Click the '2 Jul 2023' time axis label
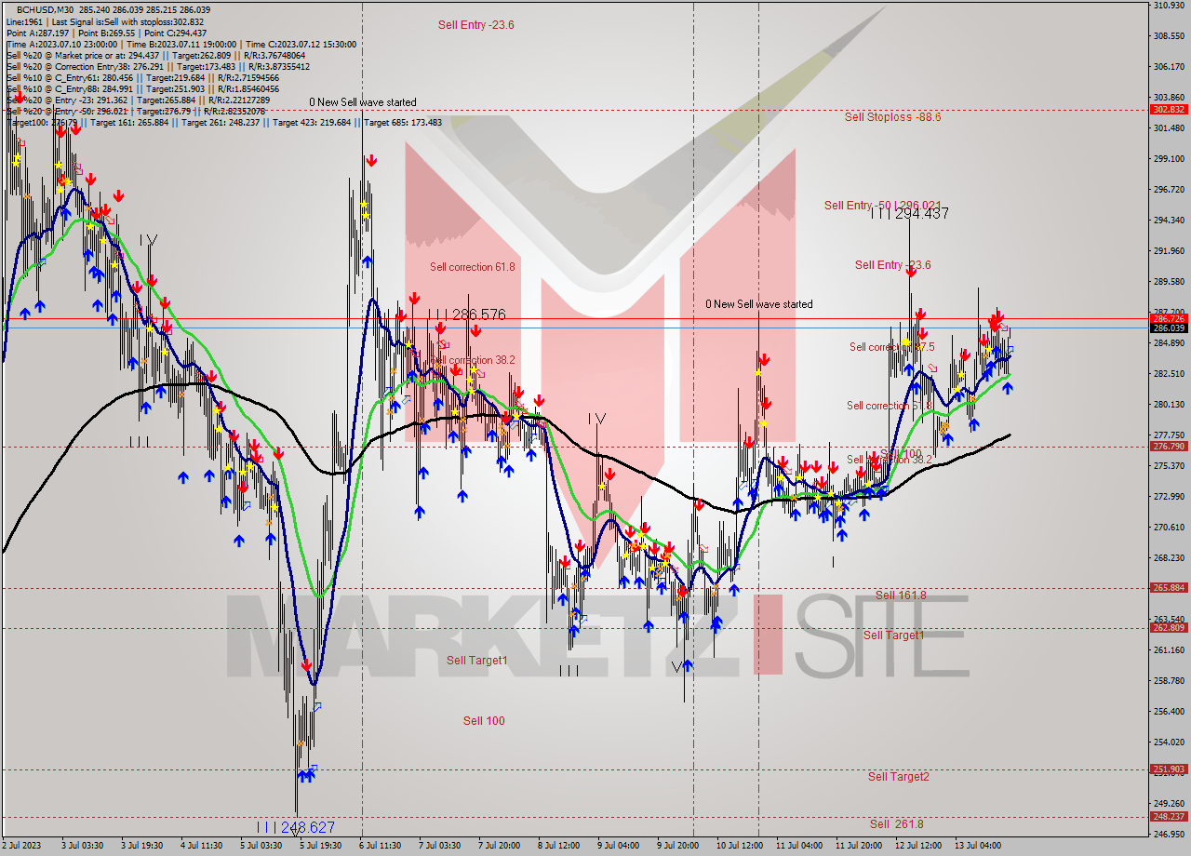 click(23, 846)
